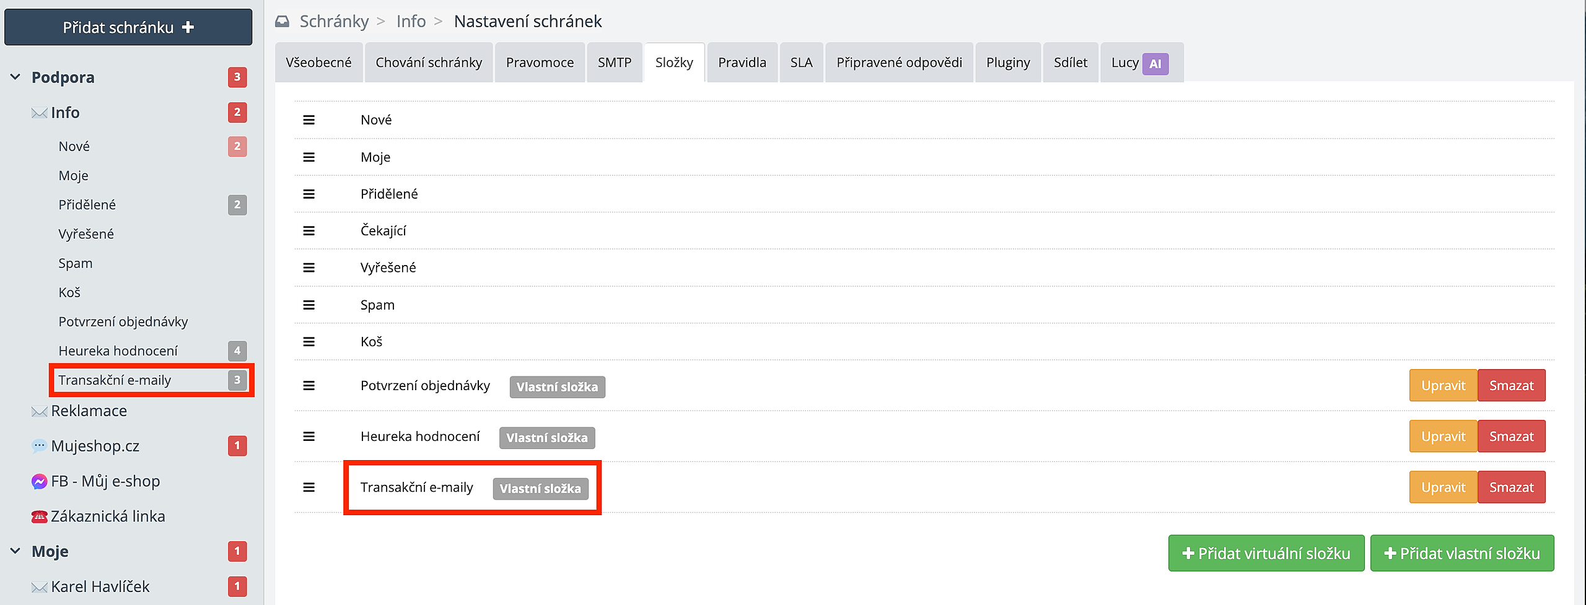Click Upravit for Potvrzení objednávky folder
Screen dimensions: 1586x605
[1444, 385]
